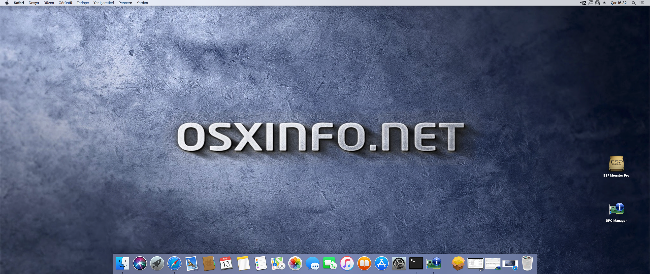The width and height of the screenshot is (650, 274).
Task: Open Spotlight search magnifier
Action: (x=634, y=3)
